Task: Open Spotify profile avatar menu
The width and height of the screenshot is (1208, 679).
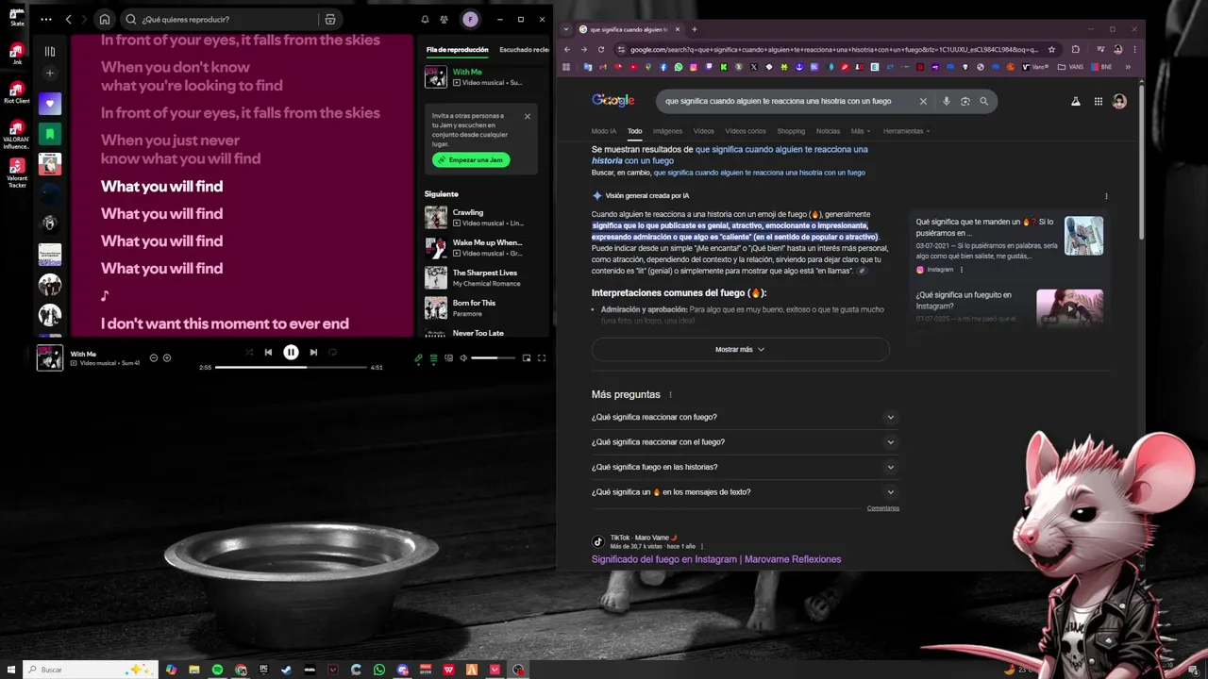Action: tap(470, 19)
